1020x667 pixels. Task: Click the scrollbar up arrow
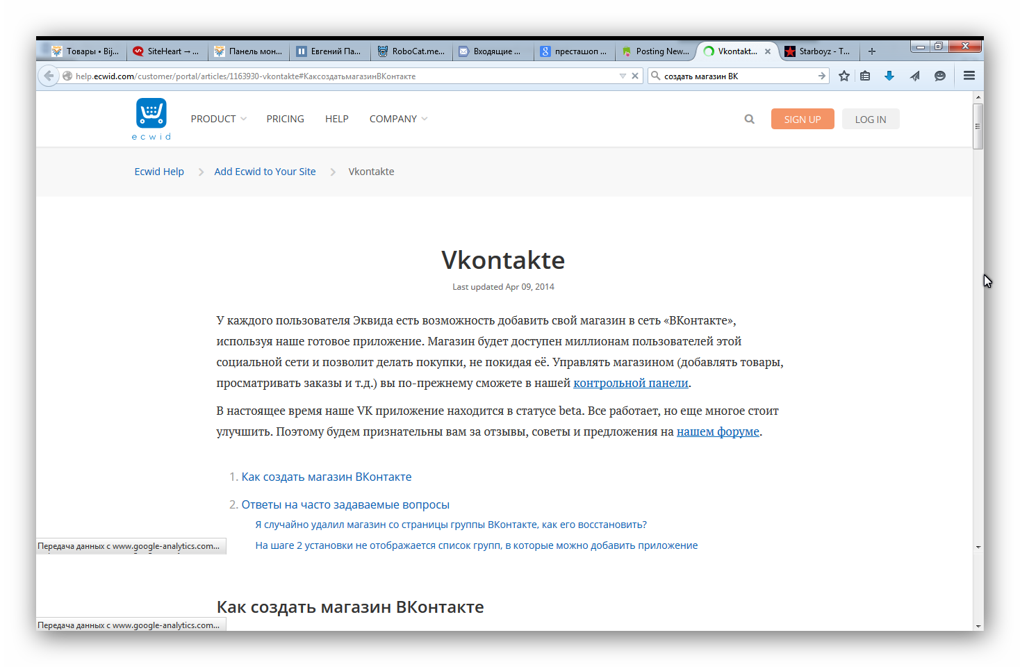[978, 97]
